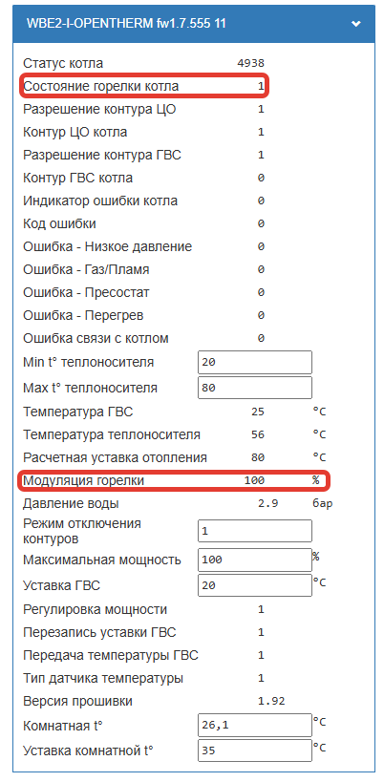Click the Ошибка связи с котлом label
Viewport: 384px width, 782px height.
point(96,338)
